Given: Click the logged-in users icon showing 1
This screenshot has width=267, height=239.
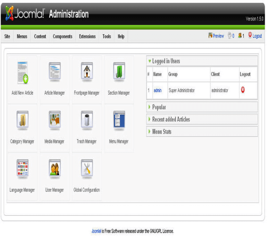Looking at the screenshot, I should point(240,35).
